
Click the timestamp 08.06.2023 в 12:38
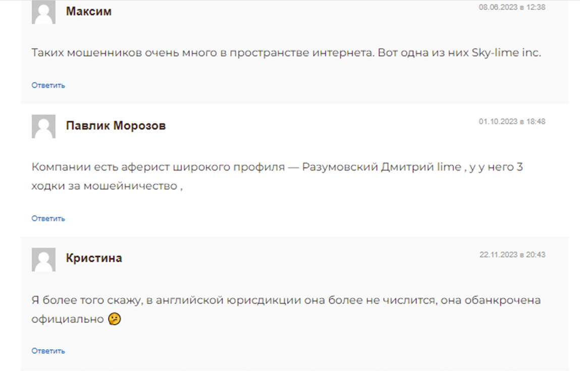tap(512, 7)
